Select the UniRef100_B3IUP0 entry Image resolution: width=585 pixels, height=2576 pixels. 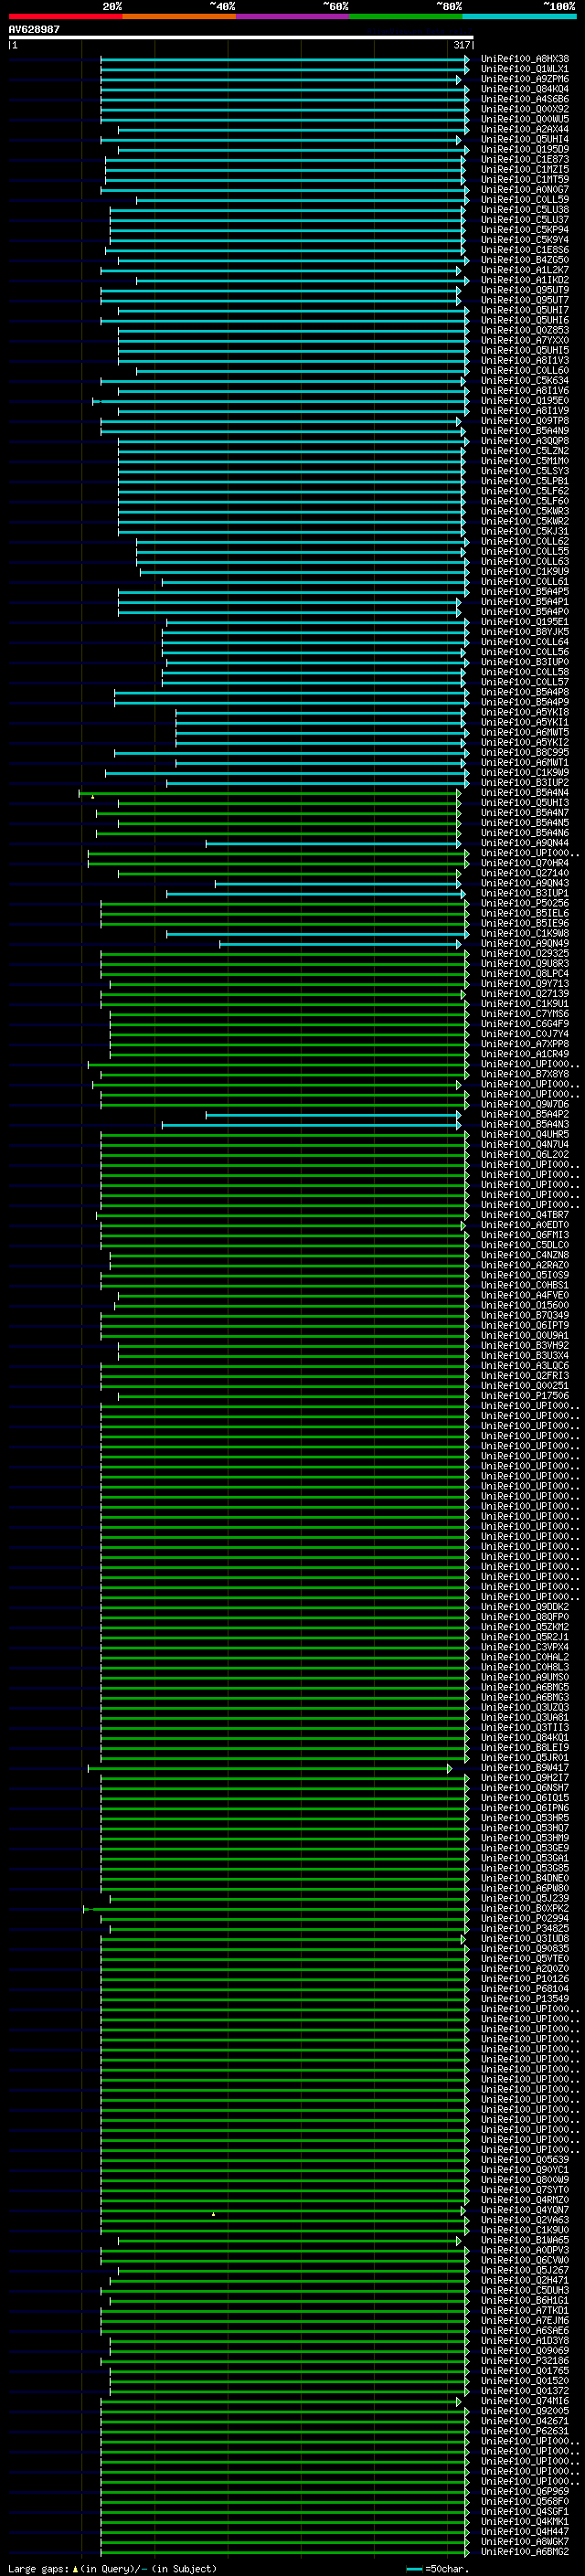tap(525, 662)
